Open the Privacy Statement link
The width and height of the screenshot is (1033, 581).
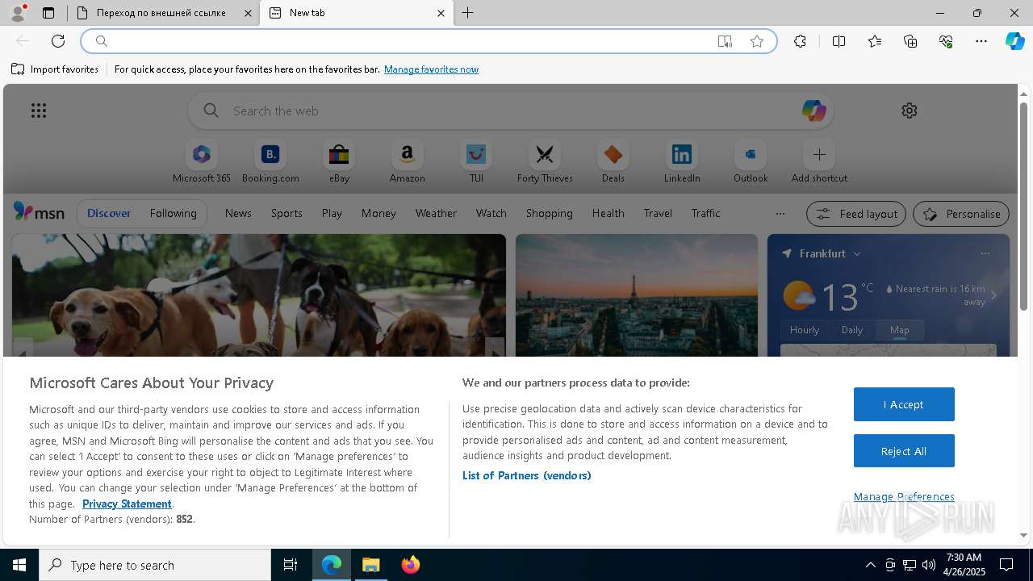[127, 504]
